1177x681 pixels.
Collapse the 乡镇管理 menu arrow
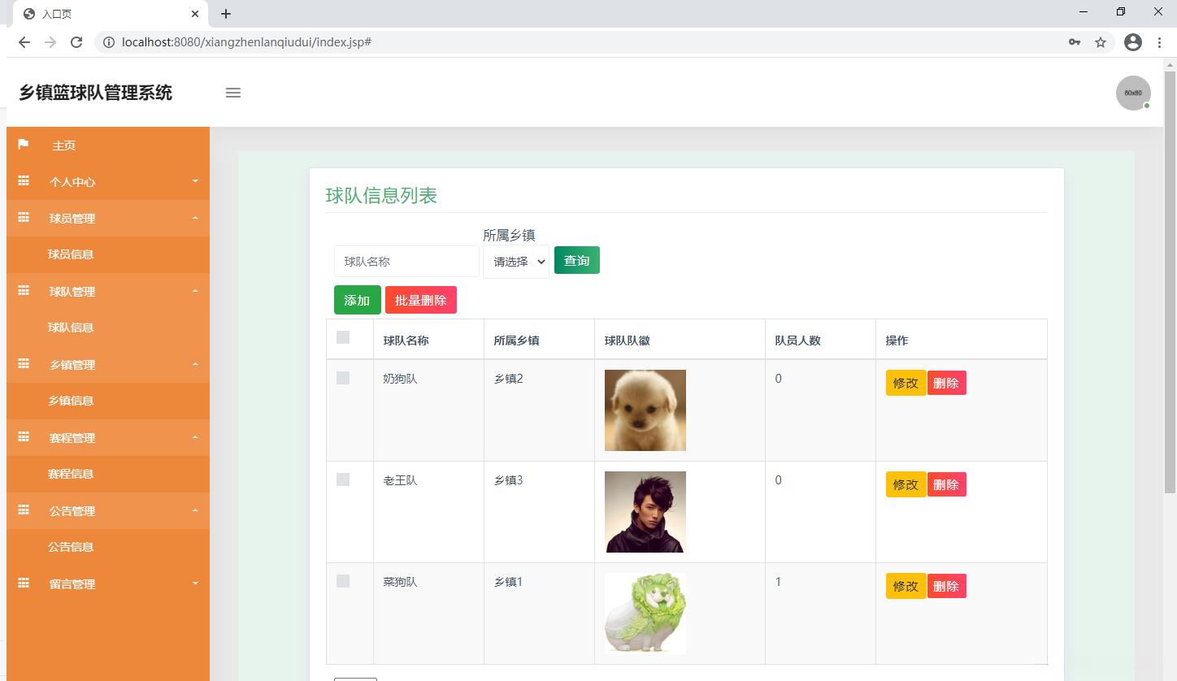(195, 364)
